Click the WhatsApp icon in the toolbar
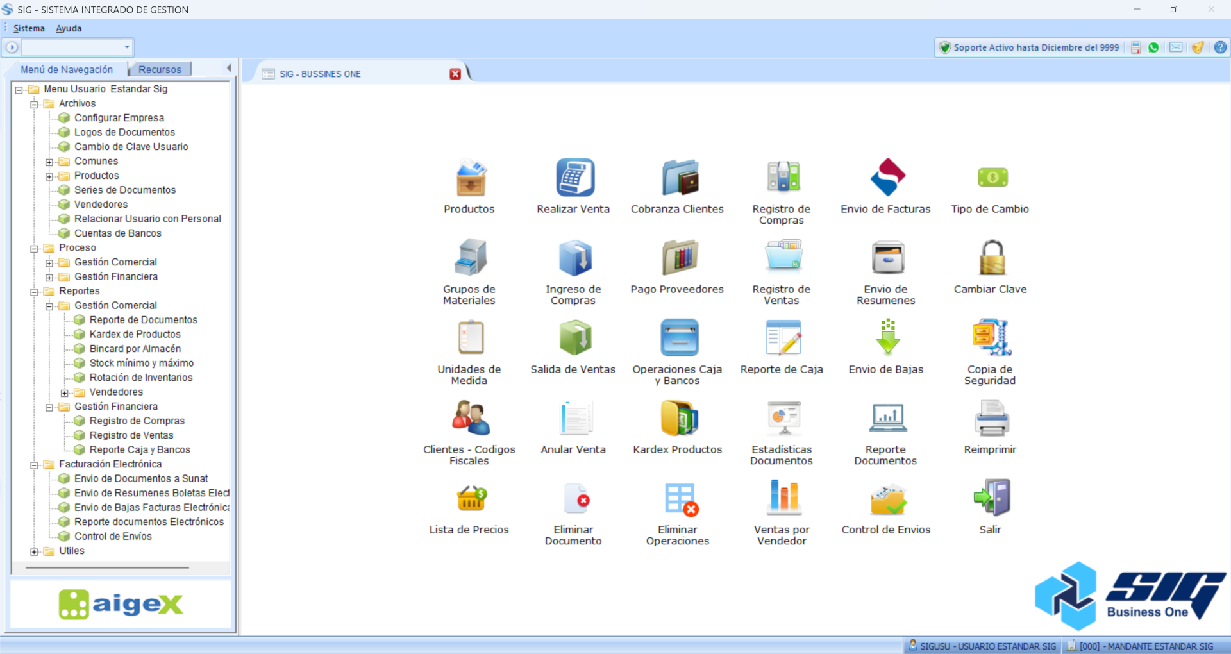This screenshot has height=654, width=1231. [1154, 47]
